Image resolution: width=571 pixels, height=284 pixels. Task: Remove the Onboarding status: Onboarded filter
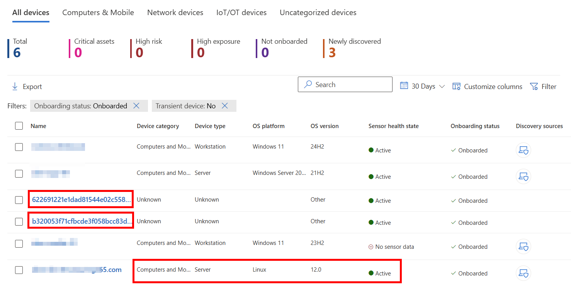point(136,106)
